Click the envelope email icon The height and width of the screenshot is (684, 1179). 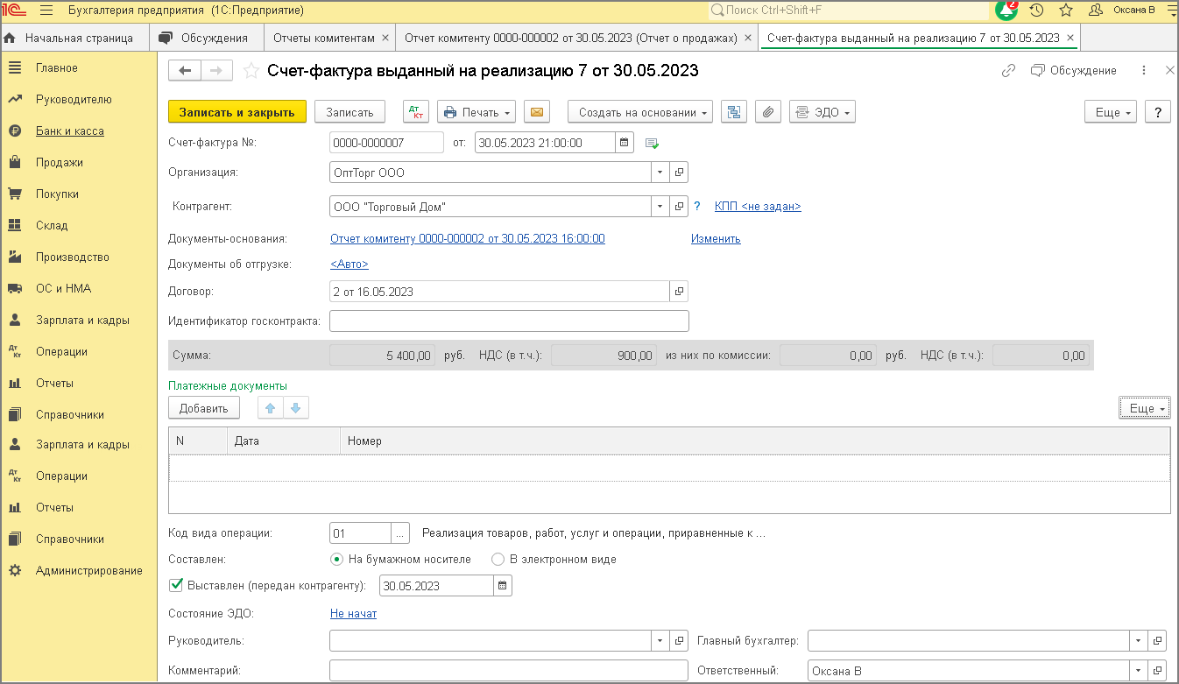[536, 112]
